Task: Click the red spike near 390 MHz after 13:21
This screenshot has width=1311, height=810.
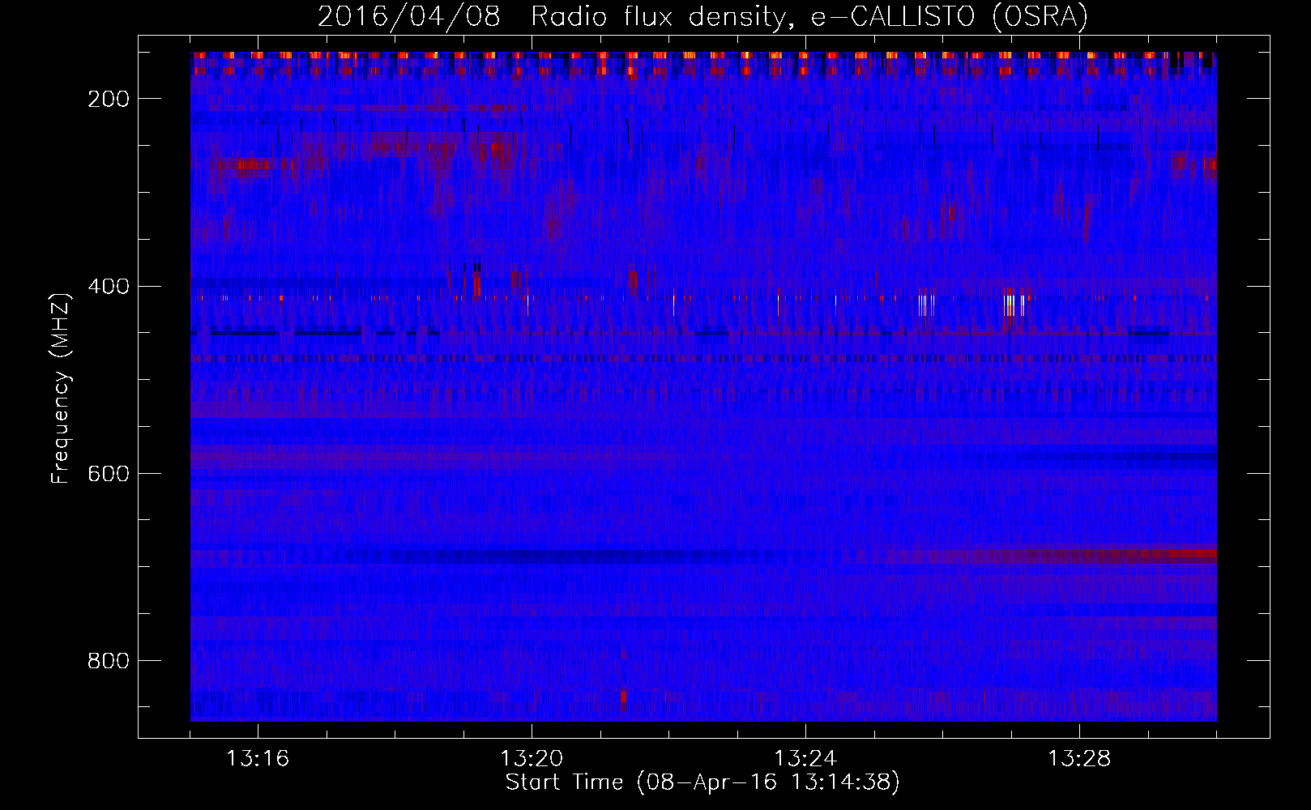Action: coord(633,281)
